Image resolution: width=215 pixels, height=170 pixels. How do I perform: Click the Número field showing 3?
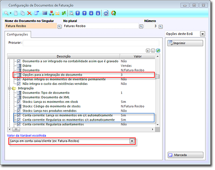coord(151,26)
